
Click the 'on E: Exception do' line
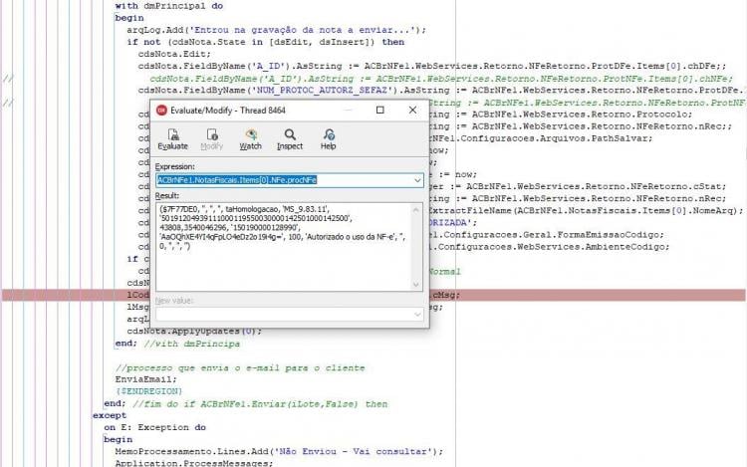point(154,427)
